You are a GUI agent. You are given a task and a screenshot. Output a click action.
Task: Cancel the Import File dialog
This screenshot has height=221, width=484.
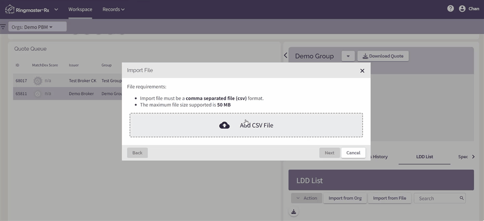tap(353, 153)
